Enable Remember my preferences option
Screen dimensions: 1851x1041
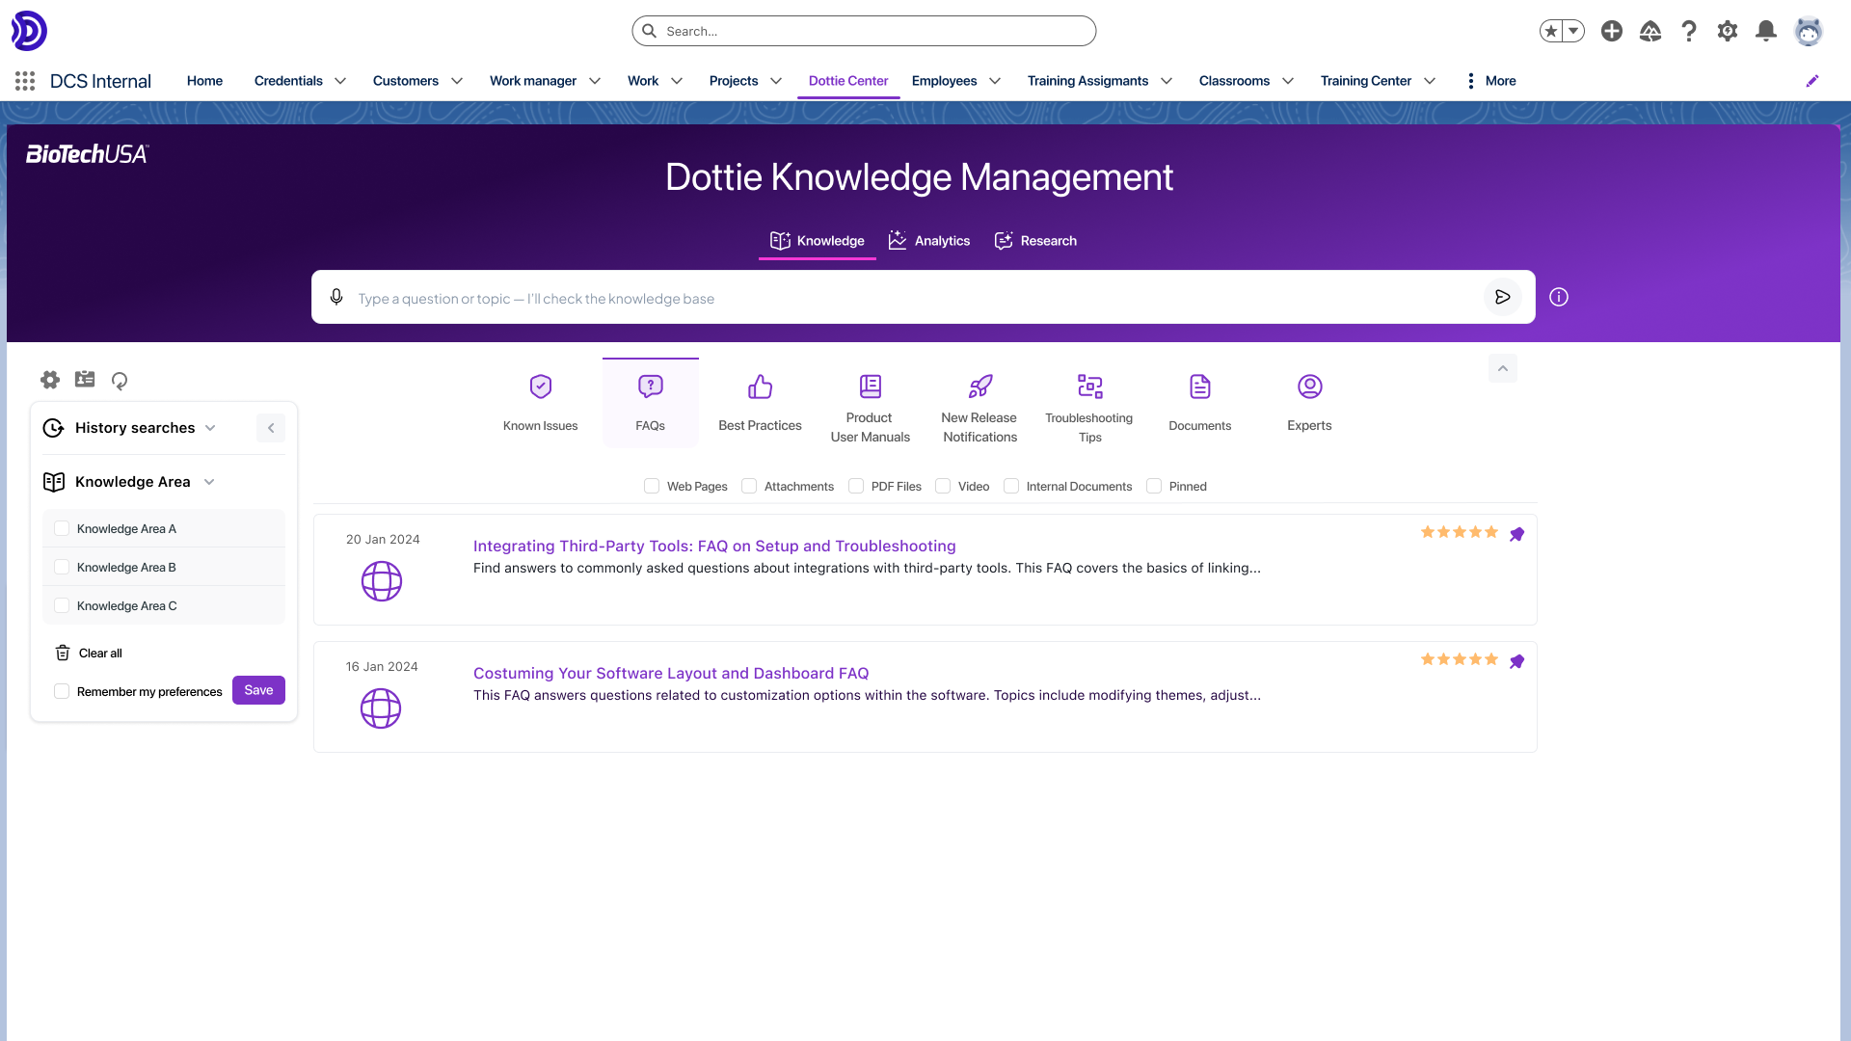click(61, 690)
